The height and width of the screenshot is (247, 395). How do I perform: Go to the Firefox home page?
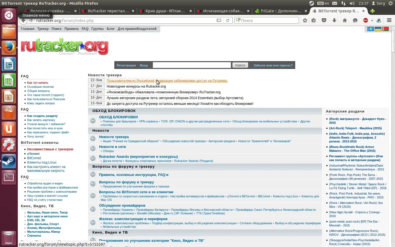[x=345, y=20]
